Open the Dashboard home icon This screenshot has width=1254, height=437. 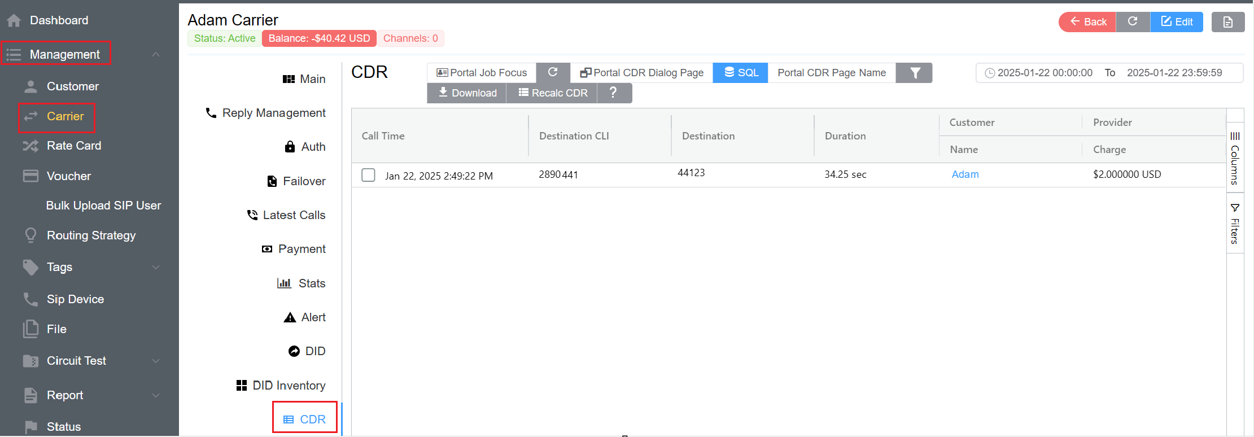(x=14, y=21)
